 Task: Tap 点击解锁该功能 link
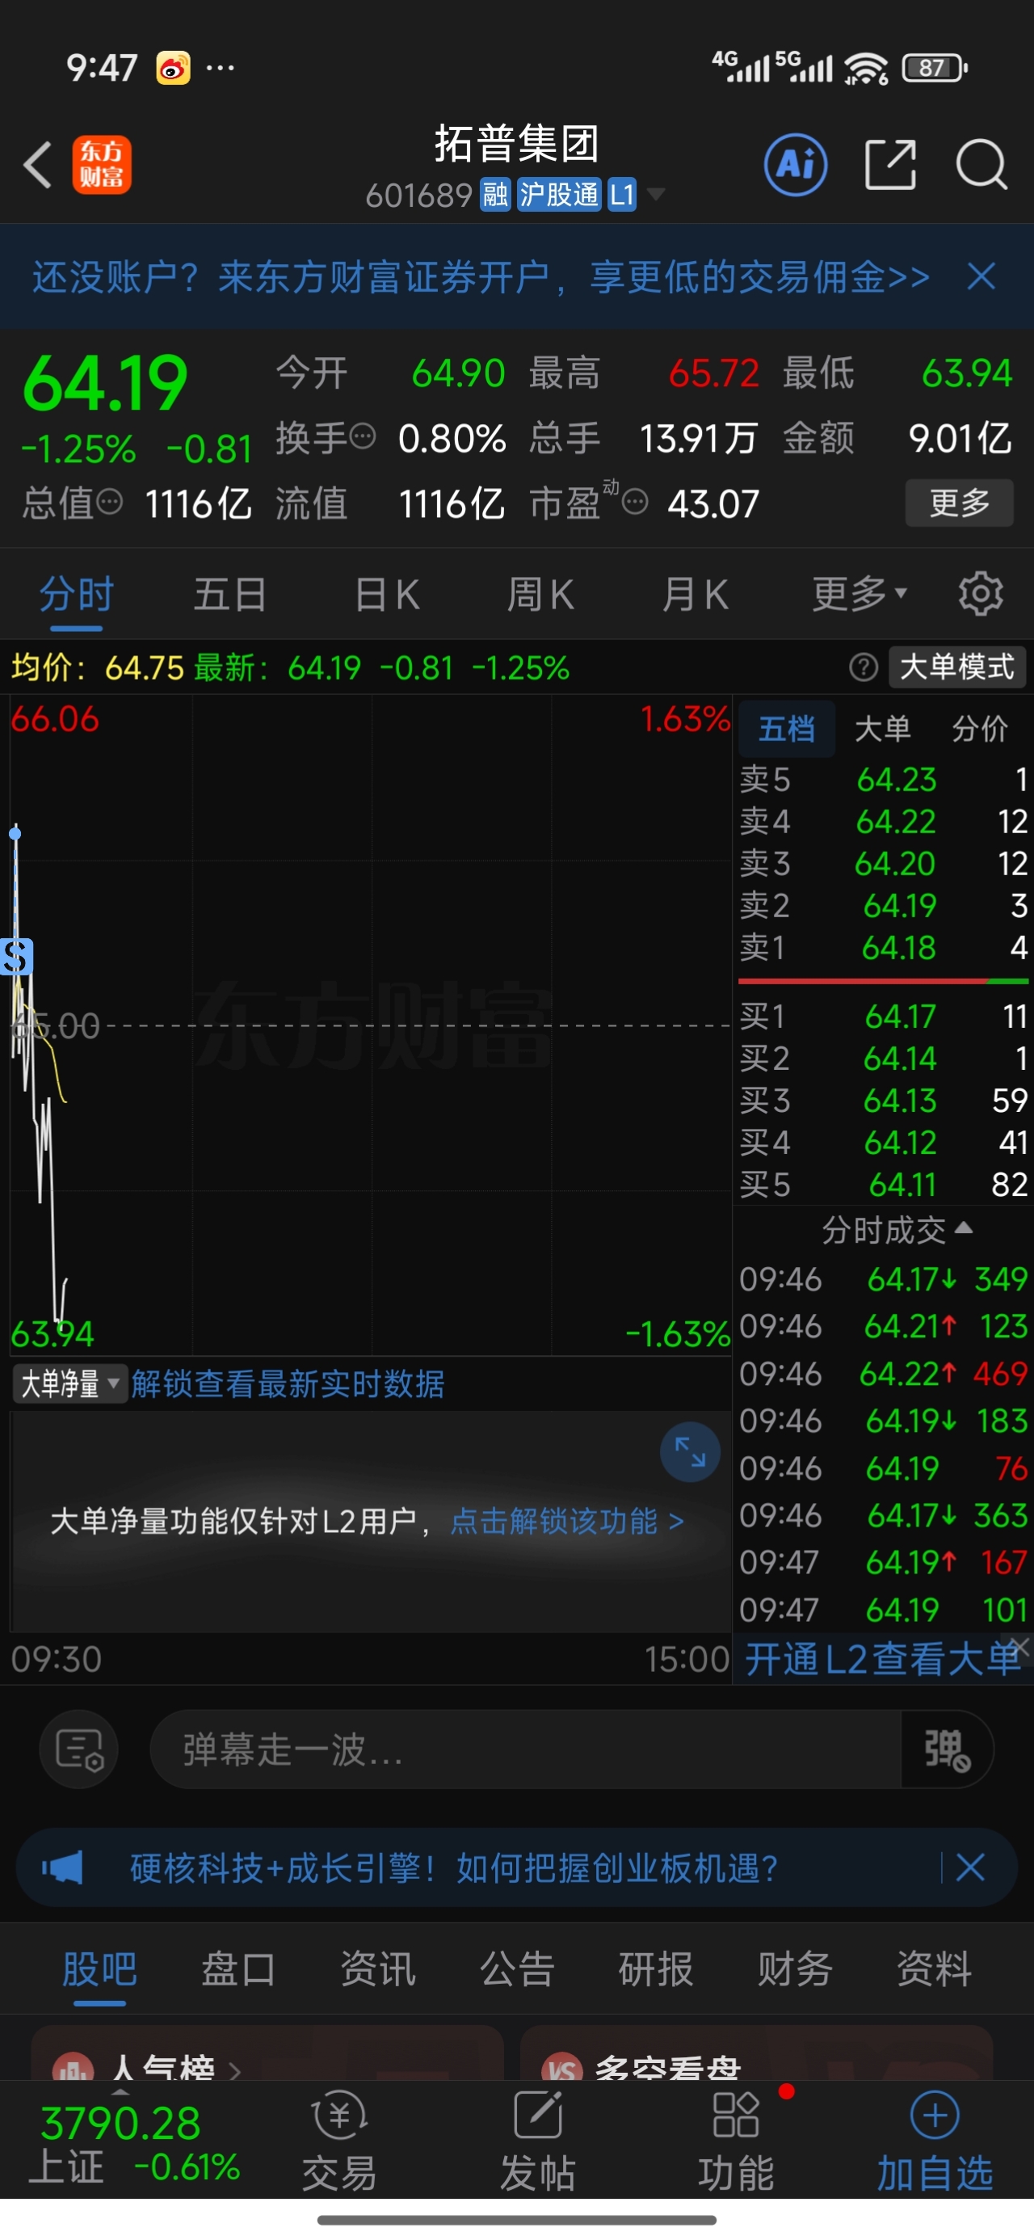pyautogui.click(x=567, y=1521)
